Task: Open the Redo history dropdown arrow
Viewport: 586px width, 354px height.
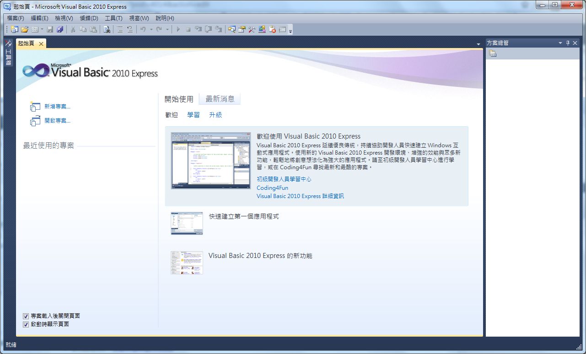Action: click(167, 30)
